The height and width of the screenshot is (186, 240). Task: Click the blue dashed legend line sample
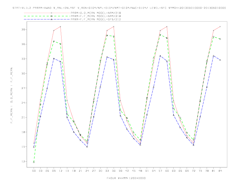47,19
